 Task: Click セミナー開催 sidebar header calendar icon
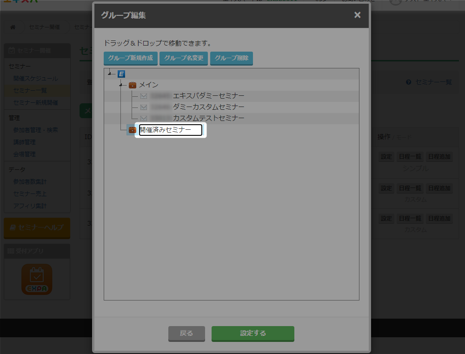coord(12,50)
